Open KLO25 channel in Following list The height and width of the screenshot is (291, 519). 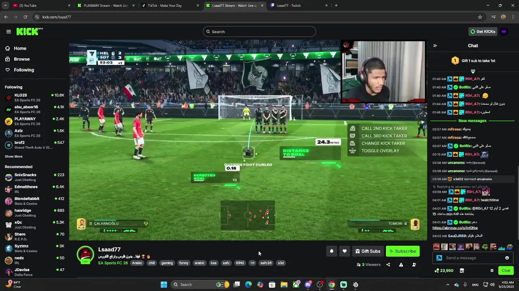click(34, 97)
